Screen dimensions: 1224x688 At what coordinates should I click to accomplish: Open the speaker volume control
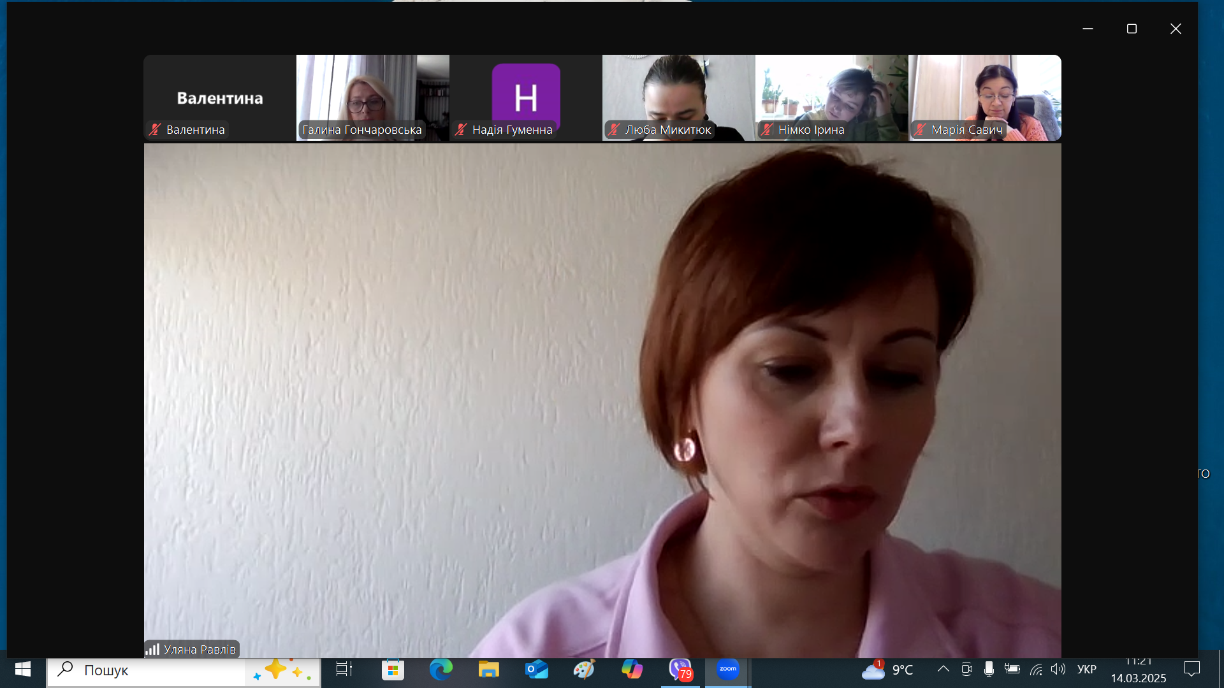point(1058,670)
